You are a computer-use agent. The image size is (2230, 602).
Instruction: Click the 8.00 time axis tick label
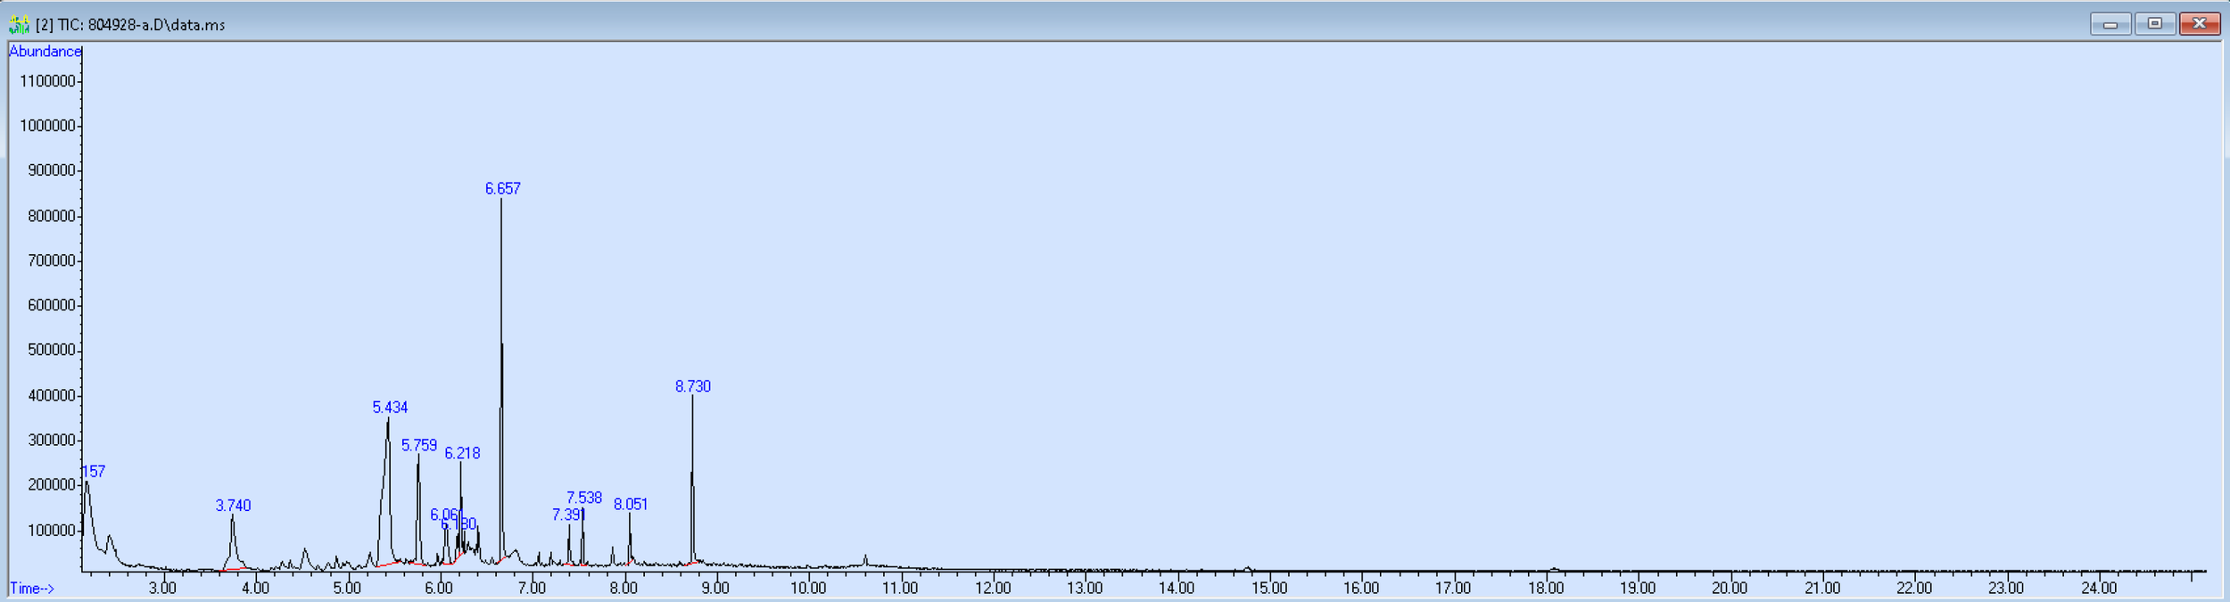[x=624, y=588]
